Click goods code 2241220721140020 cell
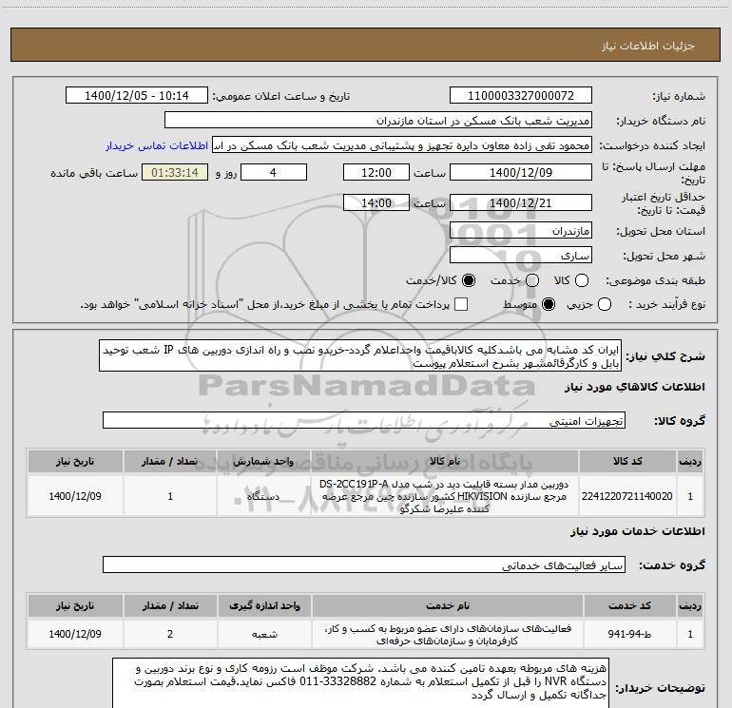Image resolution: width=732 pixels, height=708 pixels. [x=627, y=496]
